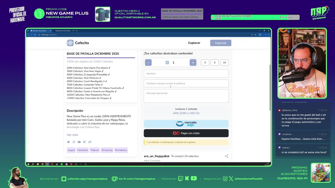Go back in browser

point(28,35)
